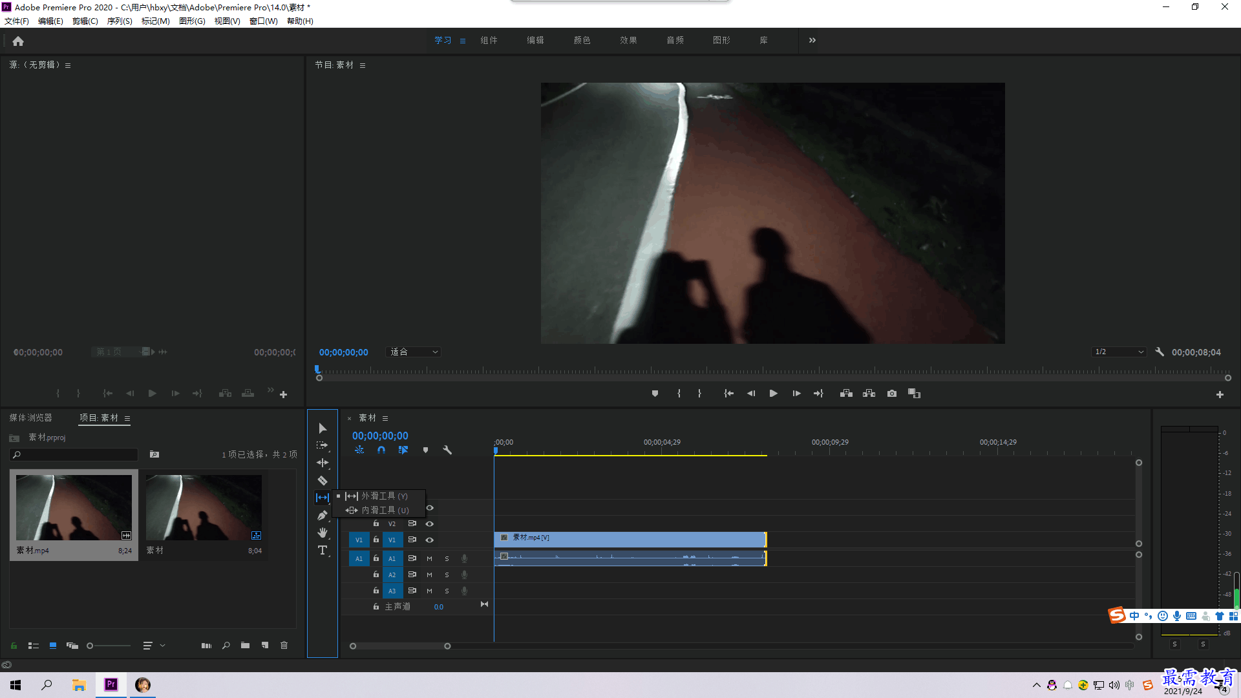This screenshot has width=1241, height=698.
Task: Click timeline timecode 00;00;00;00
Action: [380, 436]
